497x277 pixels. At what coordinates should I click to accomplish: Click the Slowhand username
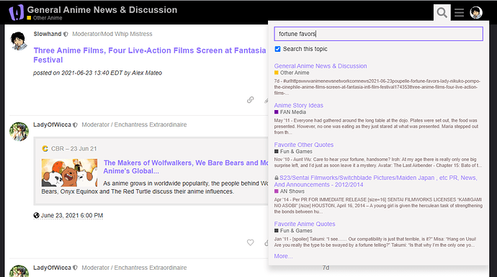tap(48, 34)
